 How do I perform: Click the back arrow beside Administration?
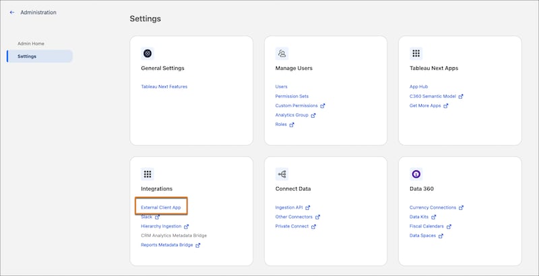tap(12, 12)
